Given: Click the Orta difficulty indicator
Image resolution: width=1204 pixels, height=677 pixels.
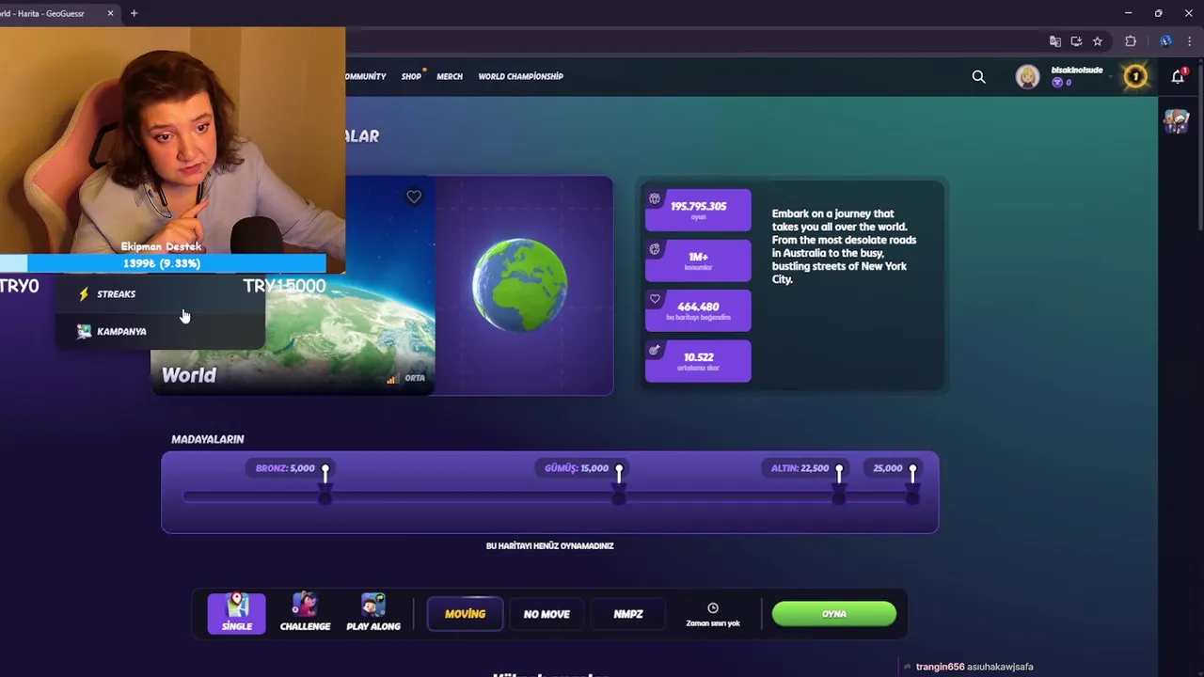Looking at the screenshot, I should click(x=406, y=378).
